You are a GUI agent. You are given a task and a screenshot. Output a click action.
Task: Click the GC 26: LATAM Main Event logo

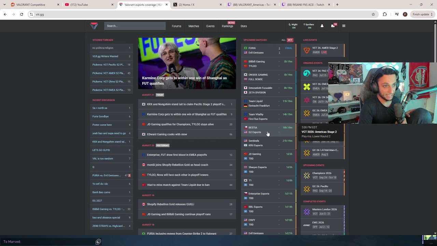tap(307, 152)
